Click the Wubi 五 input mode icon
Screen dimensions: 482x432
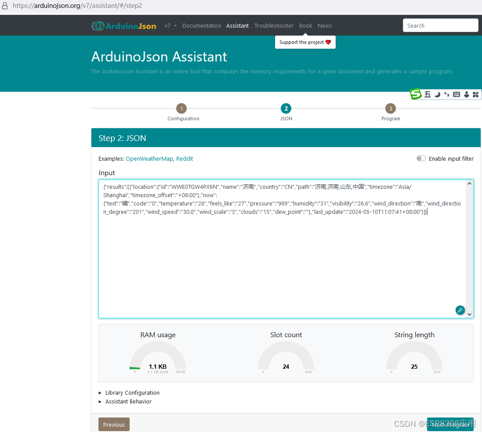(427, 95)
